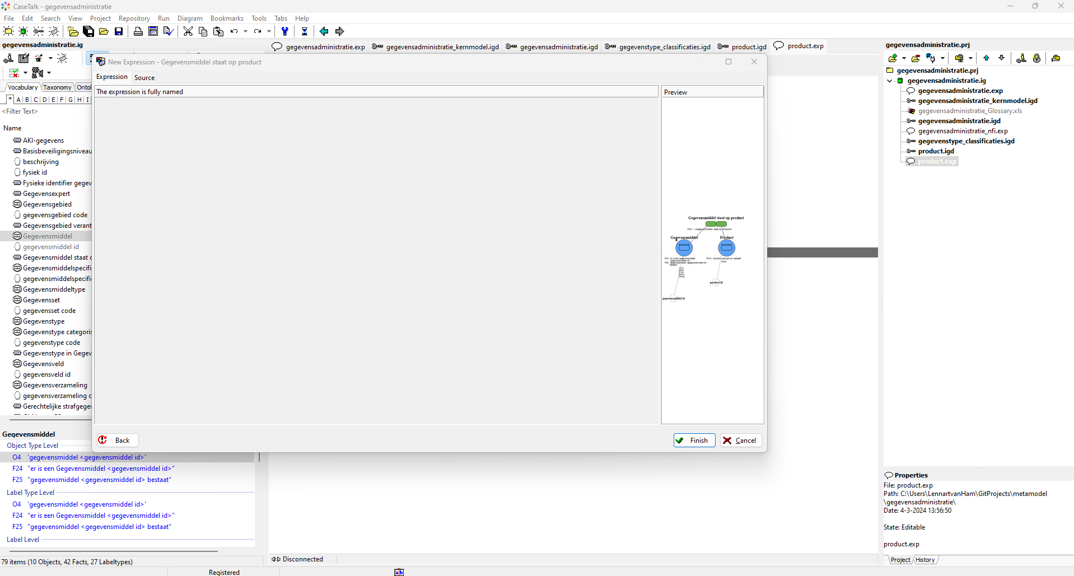Click the hourglass icon in the toolbar
The height and width of the screenshot is (576, 1074).
point(304,31)
